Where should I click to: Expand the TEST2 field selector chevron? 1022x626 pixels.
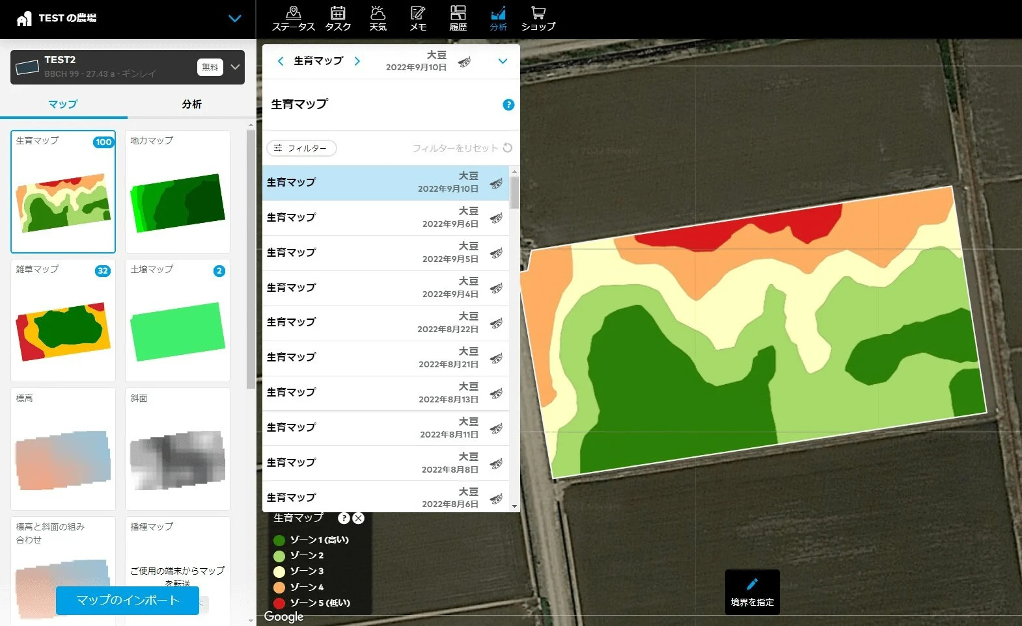pos(236,67)
